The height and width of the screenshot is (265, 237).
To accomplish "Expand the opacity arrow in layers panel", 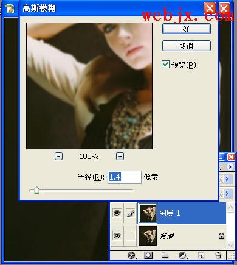I will 227,179.
